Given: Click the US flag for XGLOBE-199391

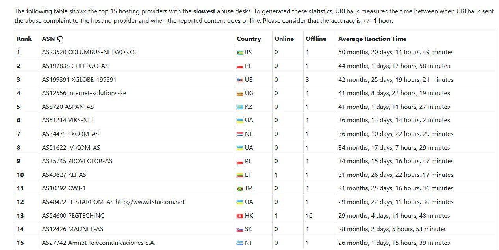Looking at the screenshot, I should (239, 80).
